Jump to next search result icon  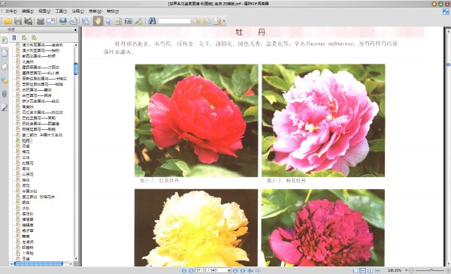206,21
